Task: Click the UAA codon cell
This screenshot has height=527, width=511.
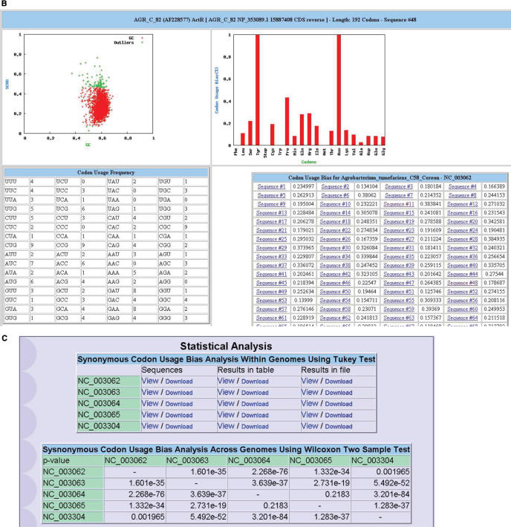Action: click(119, 200)
